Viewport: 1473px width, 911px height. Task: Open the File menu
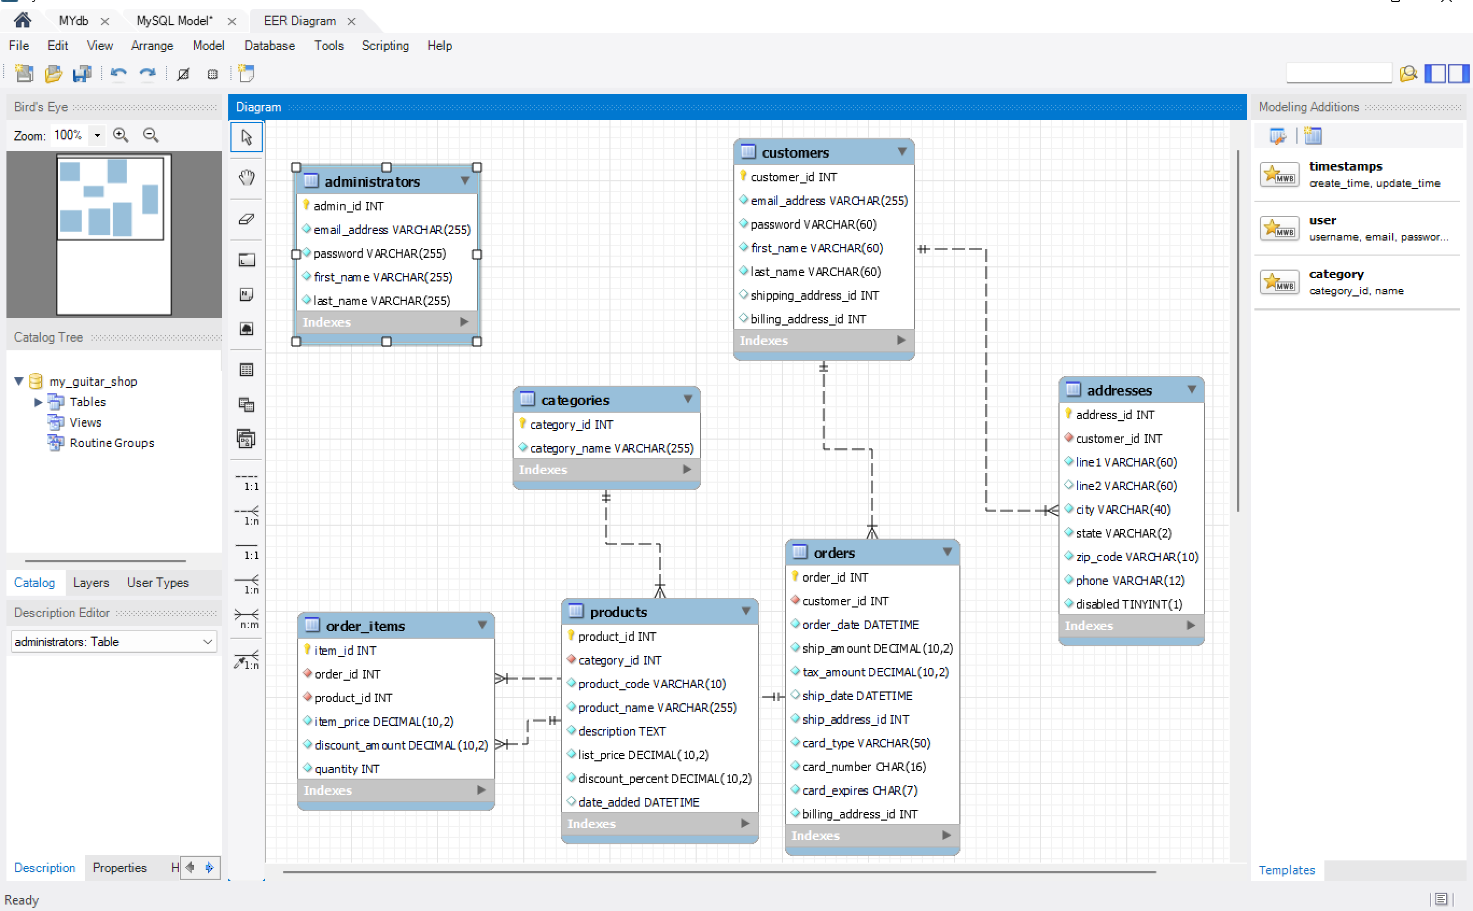[x=19, y=46]
